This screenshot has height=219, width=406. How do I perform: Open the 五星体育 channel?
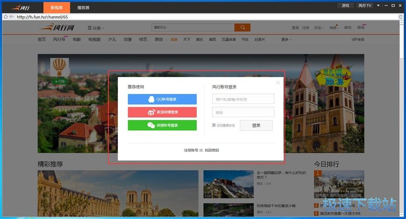(229, 40)
